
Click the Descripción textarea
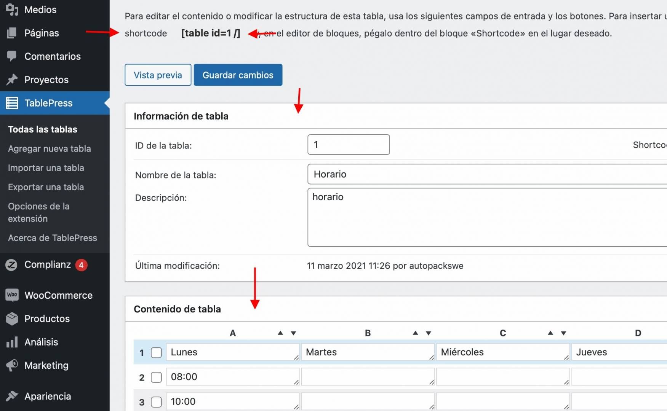pyautogui.click(x=487, y=217)
